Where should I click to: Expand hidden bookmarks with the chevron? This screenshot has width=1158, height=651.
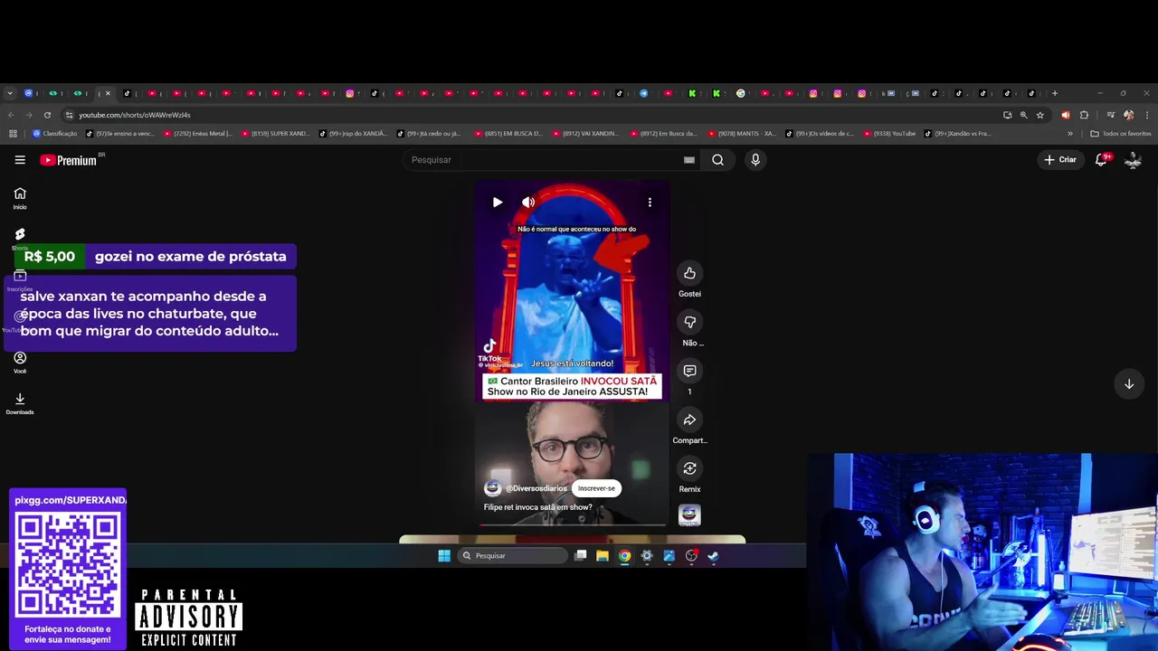[x=1070, y=134]
